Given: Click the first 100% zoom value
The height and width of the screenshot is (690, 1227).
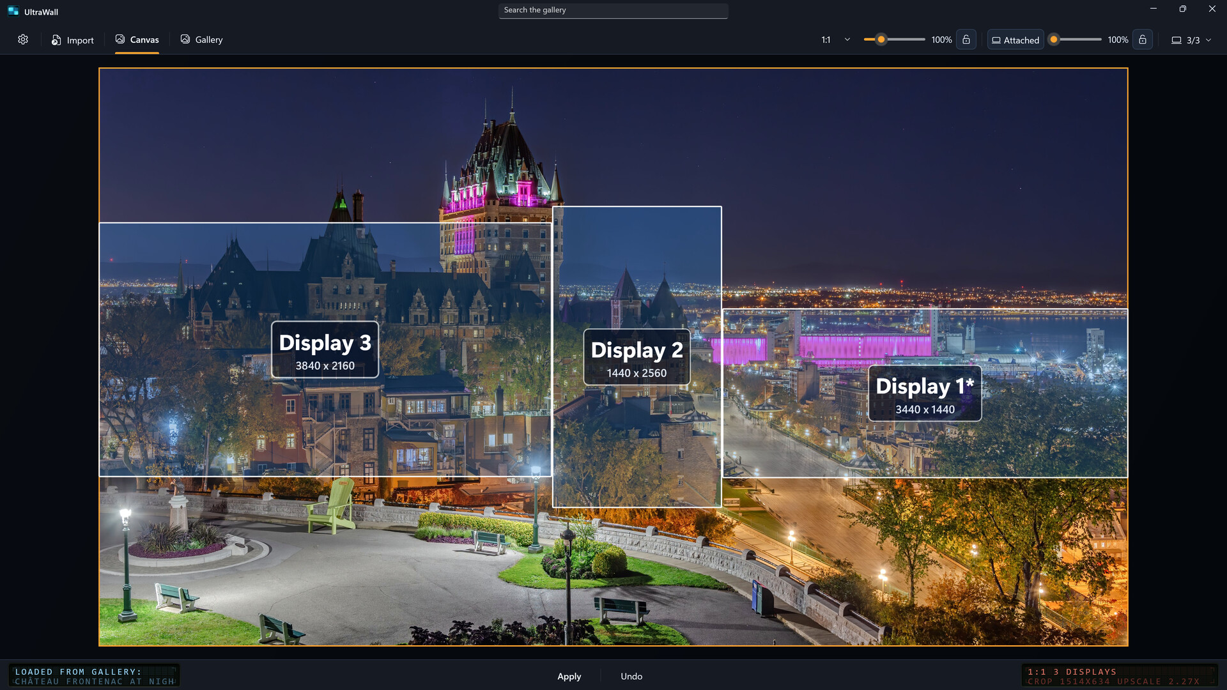Looking at the screenshot, I should point(941,40).
